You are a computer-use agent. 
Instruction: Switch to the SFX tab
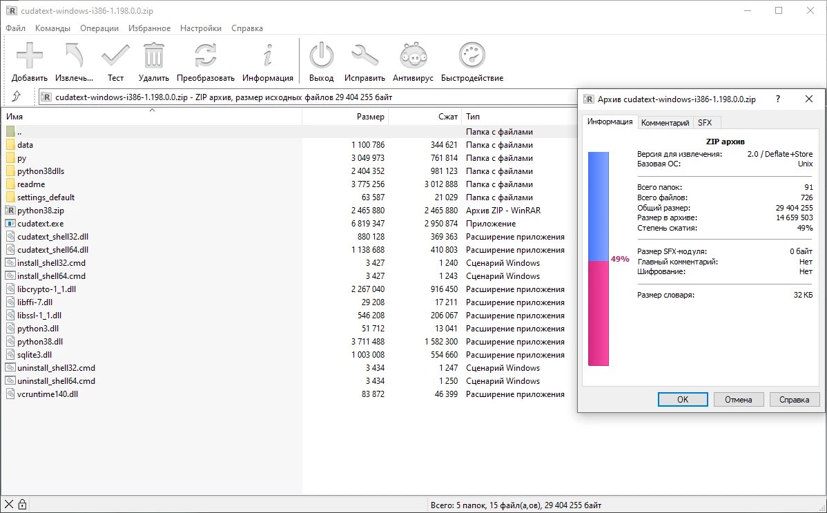[x=705, y=122]
